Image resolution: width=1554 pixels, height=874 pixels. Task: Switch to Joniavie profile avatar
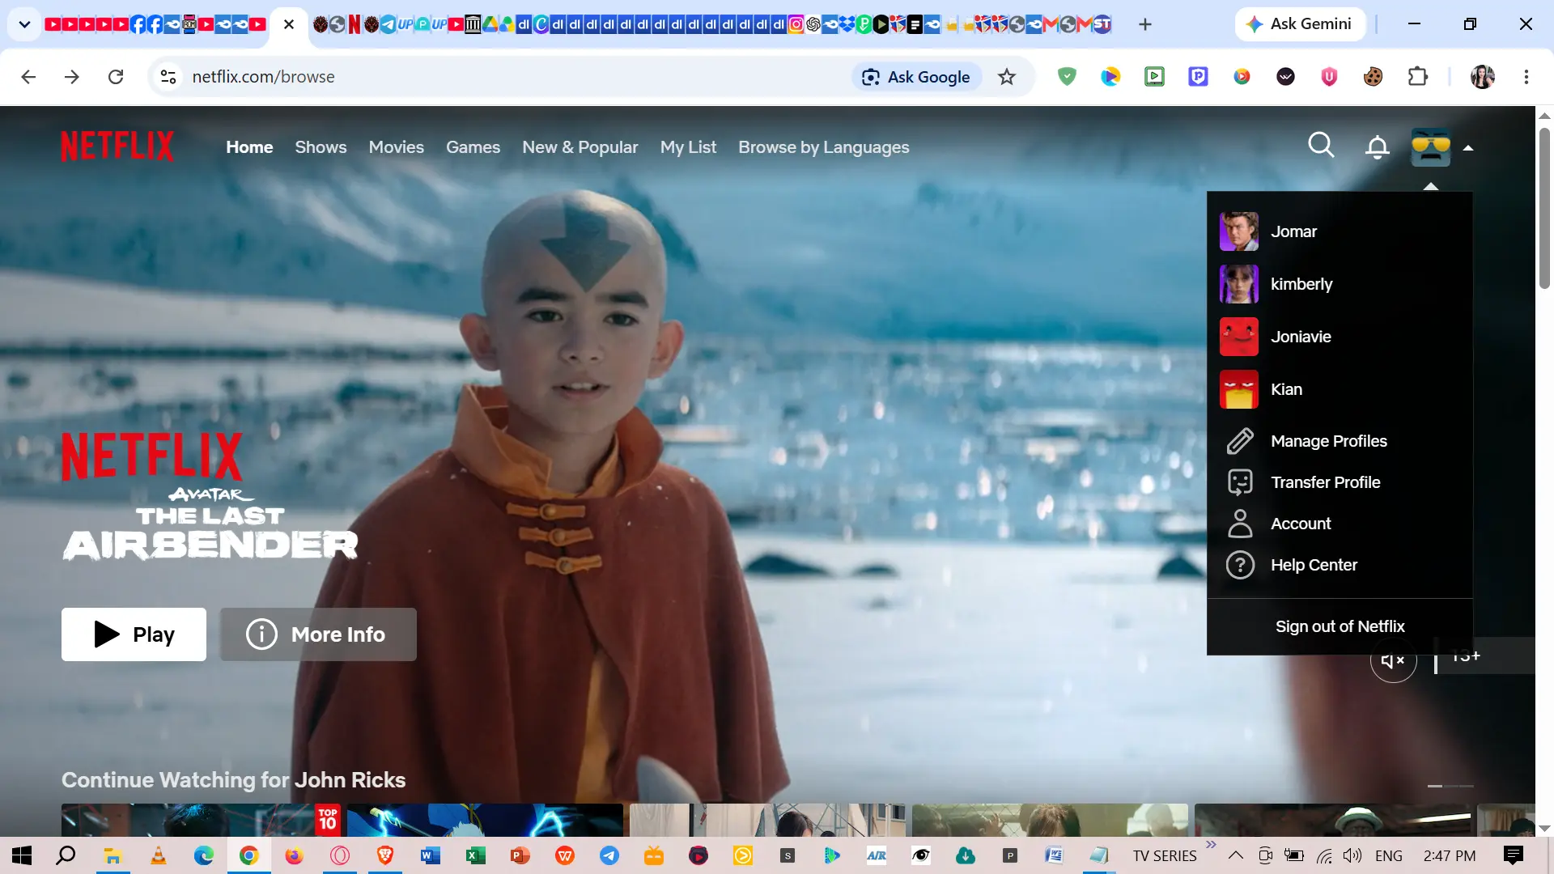pyautogui.click(x=1238, y=337)
